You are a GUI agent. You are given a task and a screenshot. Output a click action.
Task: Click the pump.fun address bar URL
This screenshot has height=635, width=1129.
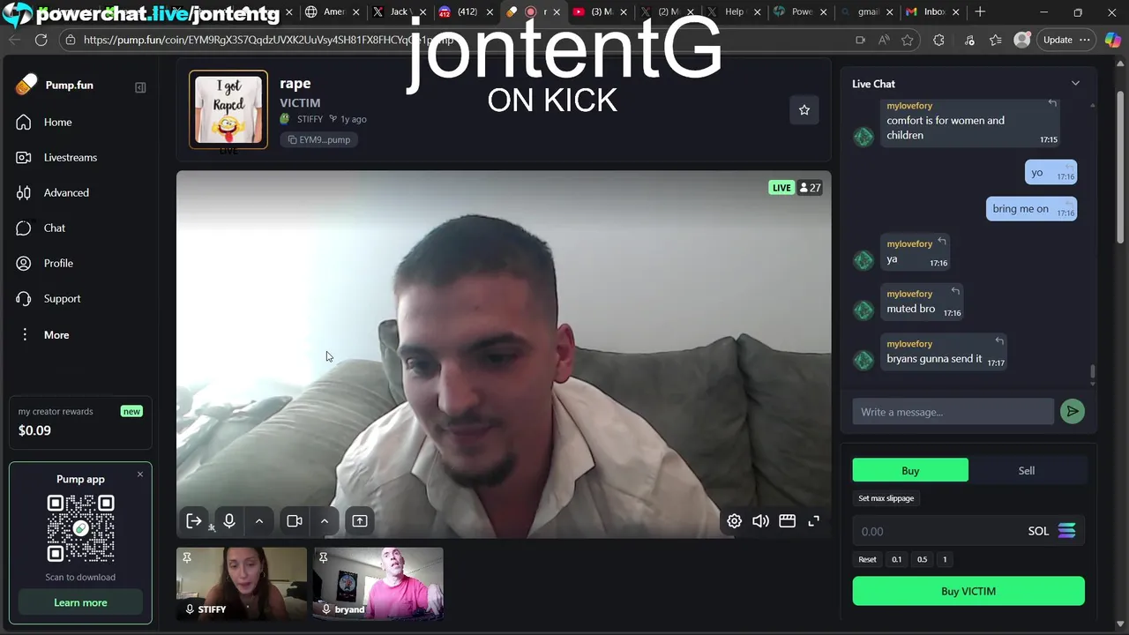(x=268, y=40)
